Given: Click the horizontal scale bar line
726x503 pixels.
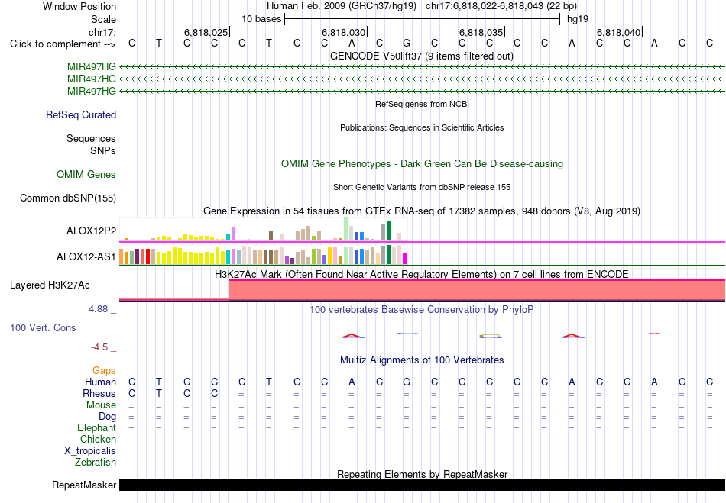Looking at the screenshot, I should [423, 19].
